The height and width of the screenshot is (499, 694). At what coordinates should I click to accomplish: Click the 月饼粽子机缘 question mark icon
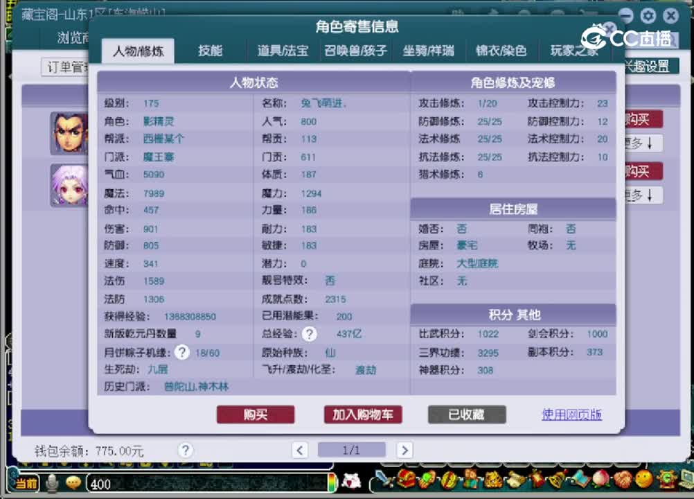(x=181, y=352)
